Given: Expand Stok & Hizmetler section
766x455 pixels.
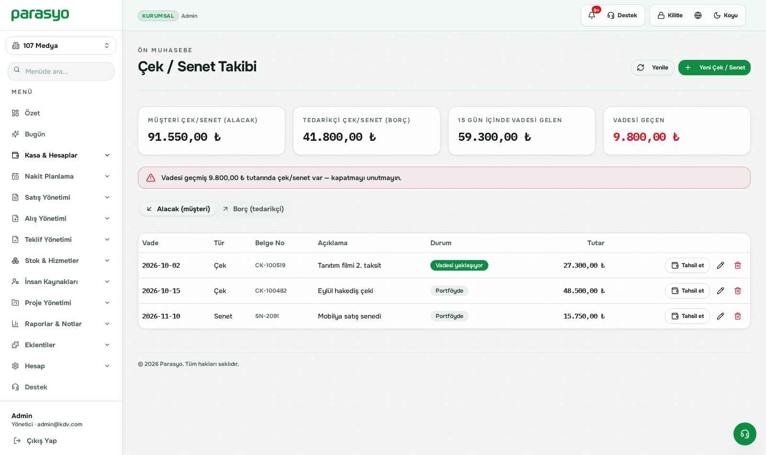Looking at the screenshot, I should click(61, 261).
